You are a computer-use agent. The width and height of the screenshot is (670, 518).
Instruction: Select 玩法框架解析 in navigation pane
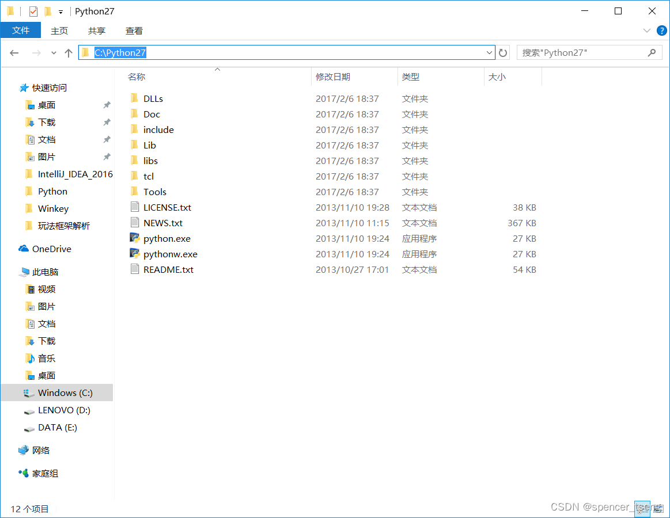click(x=57, y=226)
